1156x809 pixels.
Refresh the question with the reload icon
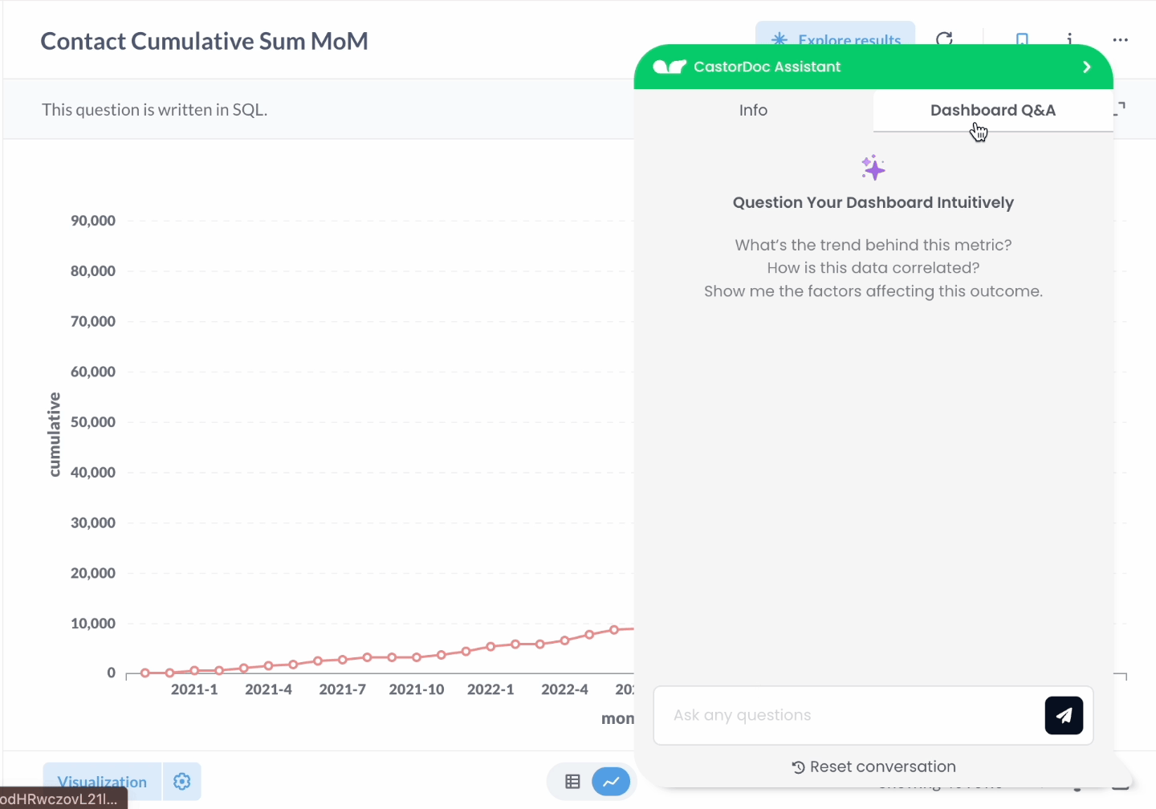click(x=945, y=38)
